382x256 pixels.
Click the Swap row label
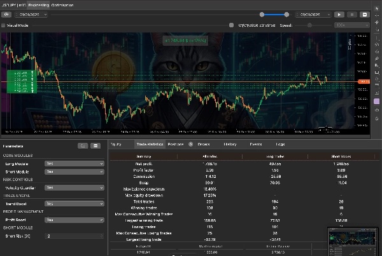tap(144, 183)
